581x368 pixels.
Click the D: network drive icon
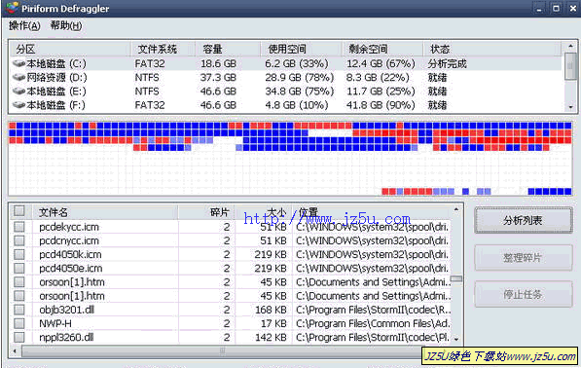pos(18,78)
